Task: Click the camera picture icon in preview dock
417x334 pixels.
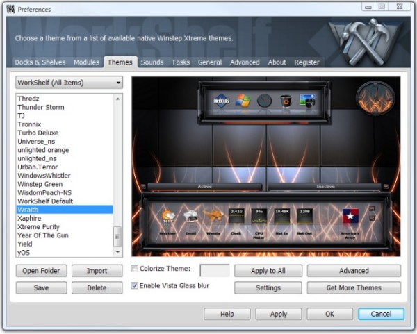Action: 307,101
